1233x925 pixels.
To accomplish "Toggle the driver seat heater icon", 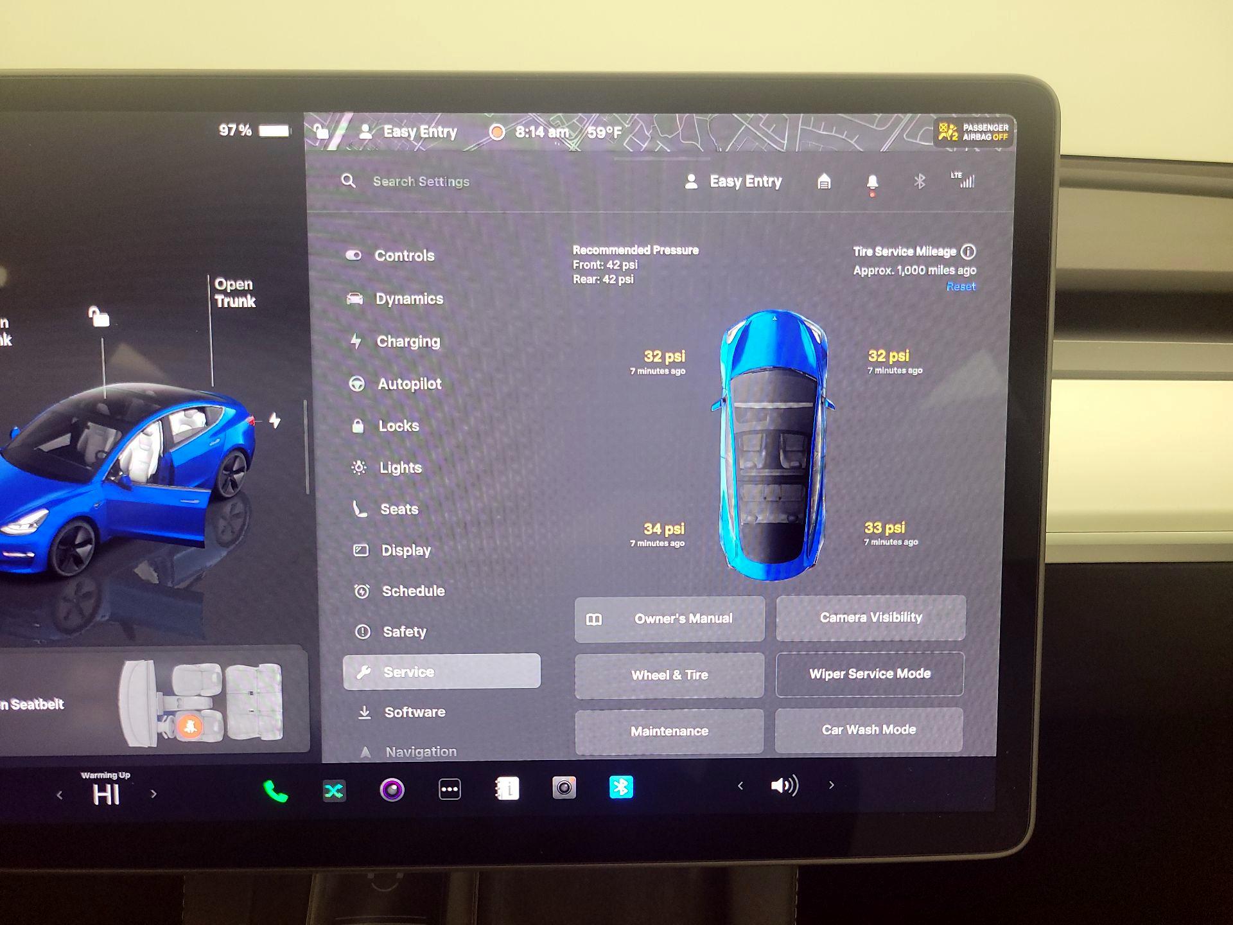I will (x=190, y=726).
